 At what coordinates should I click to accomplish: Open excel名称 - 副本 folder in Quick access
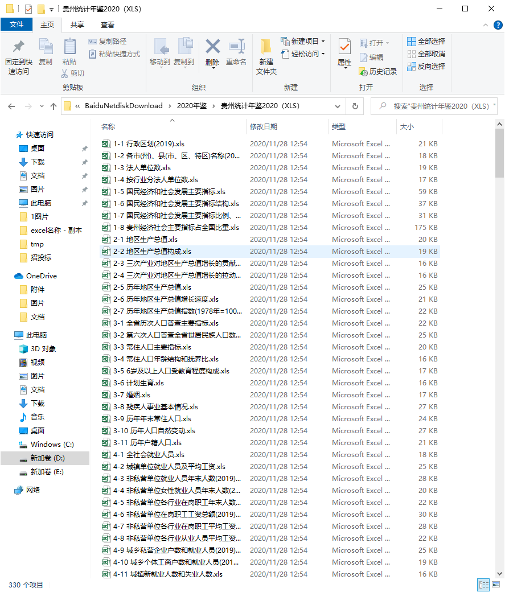[51, 231]
